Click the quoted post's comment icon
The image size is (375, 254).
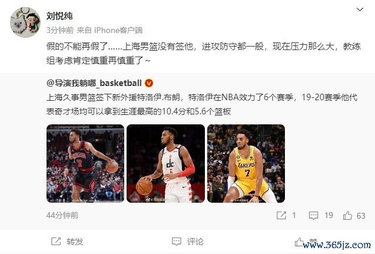point(313,215)
